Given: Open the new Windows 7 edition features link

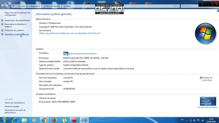Looking at the screenshot, I should pos(69,33).
